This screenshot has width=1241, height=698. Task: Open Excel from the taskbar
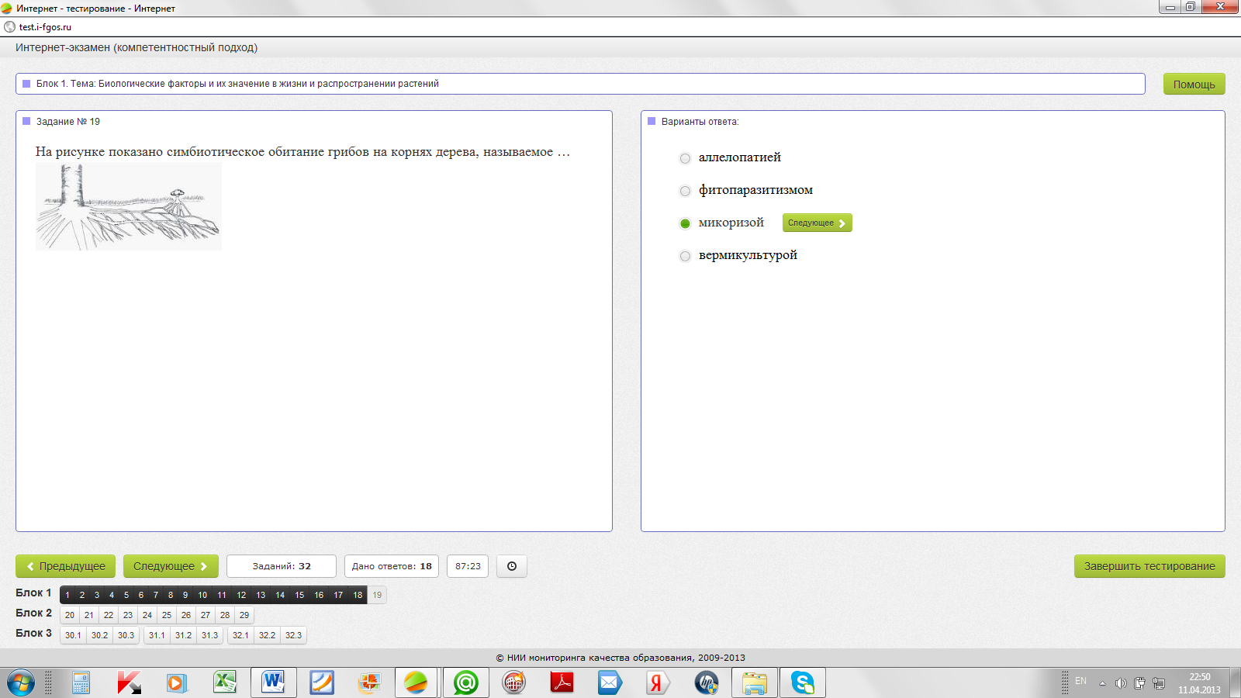coord(225,682)
